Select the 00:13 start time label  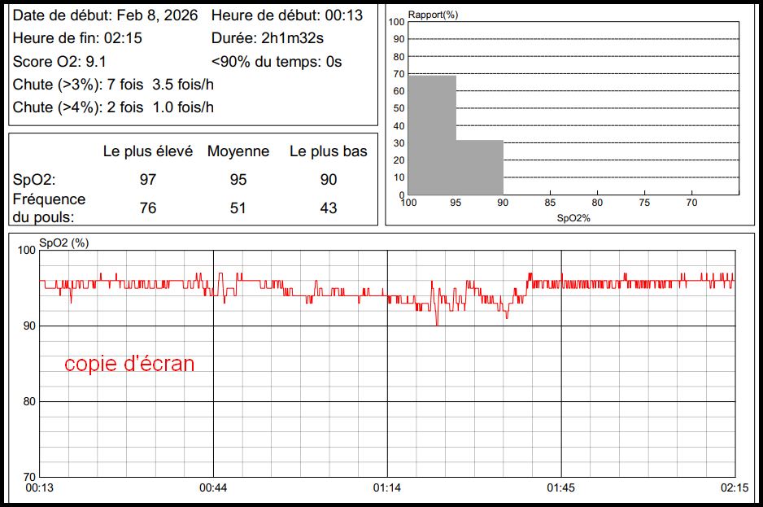click(x=40, y=487)
